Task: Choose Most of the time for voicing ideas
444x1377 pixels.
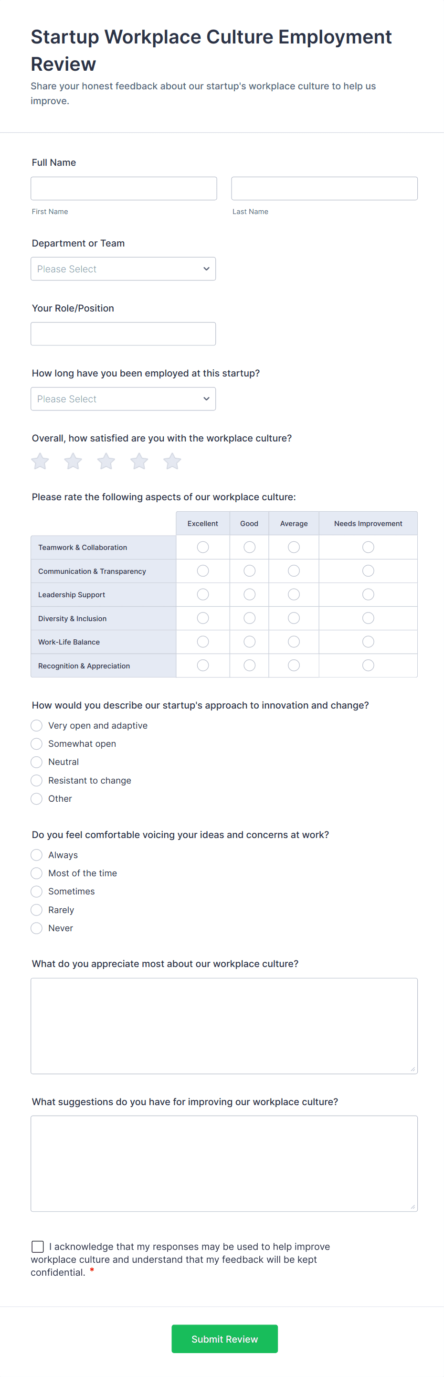Action: (x=36, y=873)
